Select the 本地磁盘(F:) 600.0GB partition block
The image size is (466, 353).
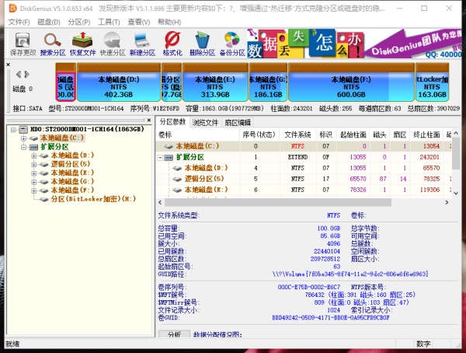[351, 82]
